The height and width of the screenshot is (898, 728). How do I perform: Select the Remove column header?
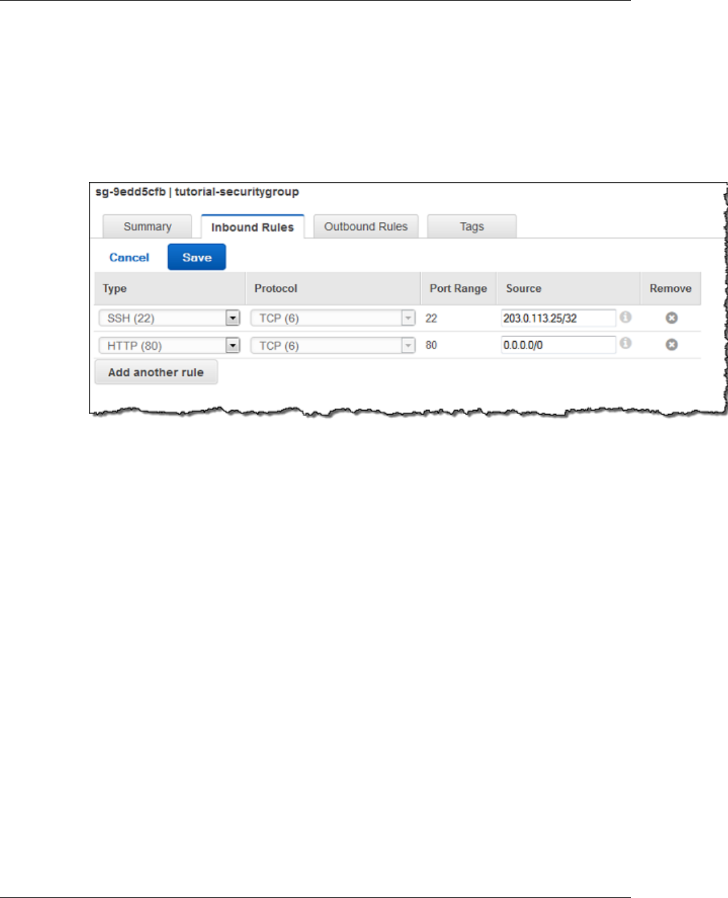(671, 289)
